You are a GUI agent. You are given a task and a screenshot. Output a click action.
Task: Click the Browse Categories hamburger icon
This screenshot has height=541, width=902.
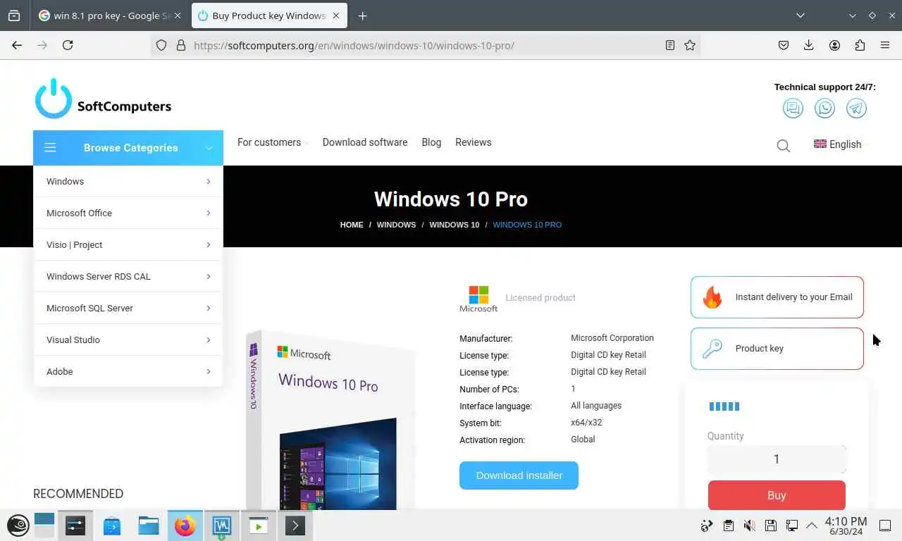[x=50, y=148]
